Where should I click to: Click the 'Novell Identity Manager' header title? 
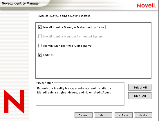click(x=21, y=3)
